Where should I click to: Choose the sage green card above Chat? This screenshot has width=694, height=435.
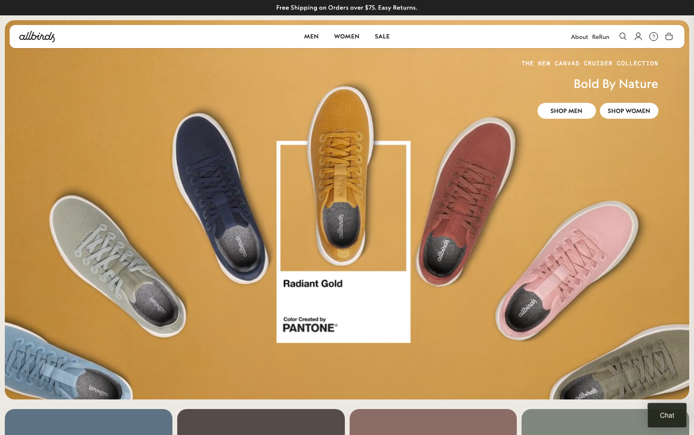[x=584, y=422]
